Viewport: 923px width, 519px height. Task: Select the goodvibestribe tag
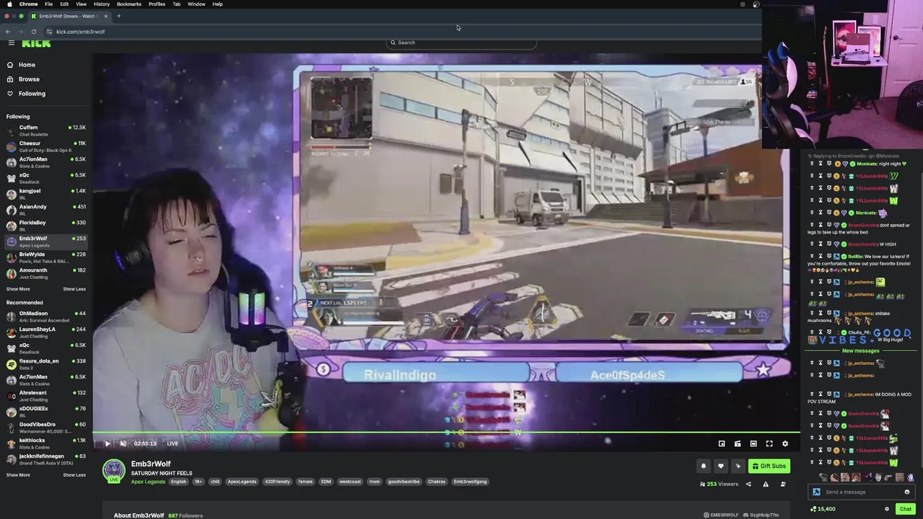(x=404, y=482)
